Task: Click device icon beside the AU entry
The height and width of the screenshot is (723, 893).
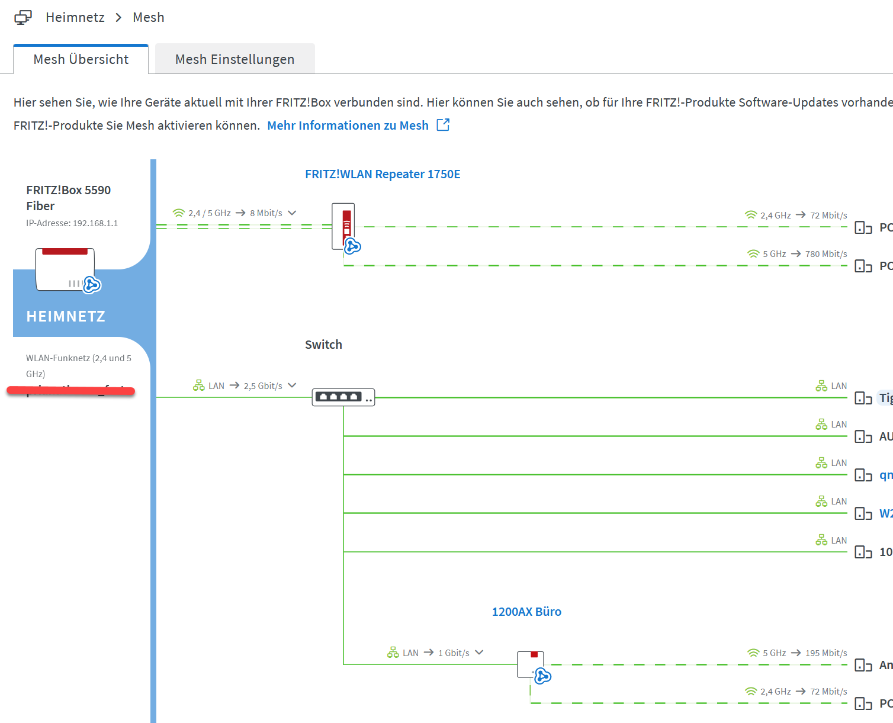Action: (x=863, y=436)
